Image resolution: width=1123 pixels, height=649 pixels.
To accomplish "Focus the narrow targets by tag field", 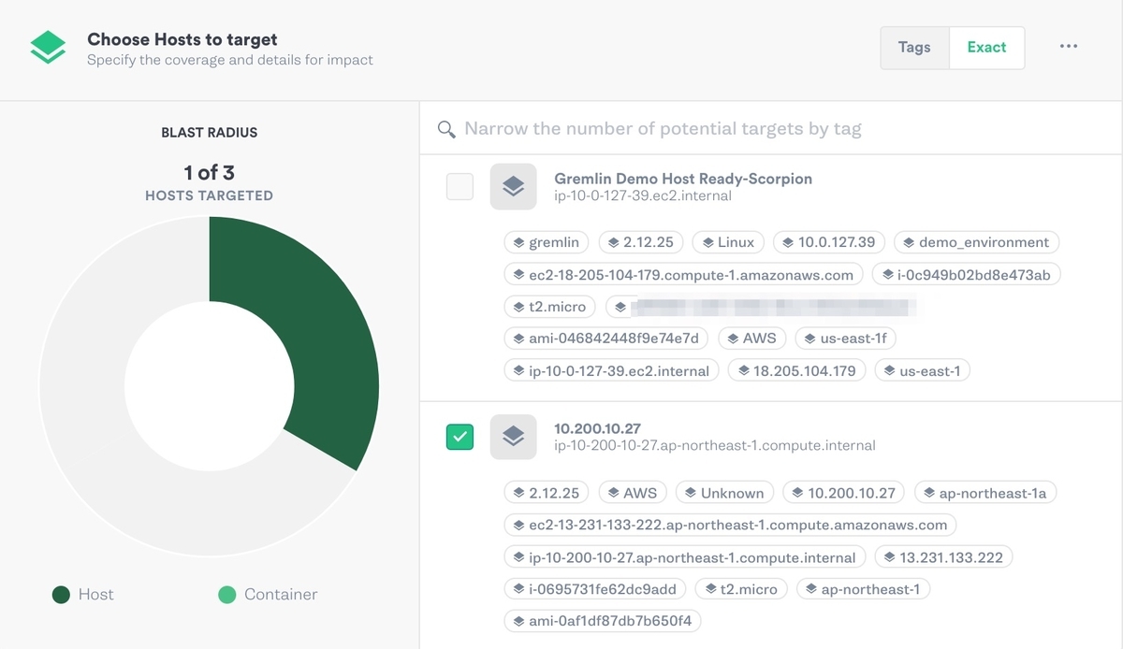I will (770, 128).
